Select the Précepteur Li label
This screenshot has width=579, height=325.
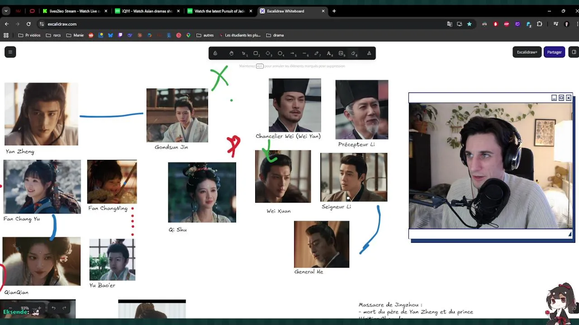(x=356, y=144)
